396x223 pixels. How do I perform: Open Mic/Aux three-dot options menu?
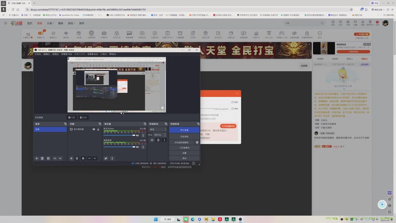(x=143, y=135)
